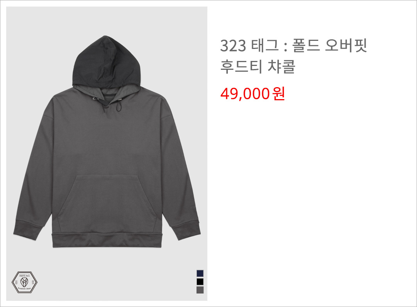Click the '원' currency character in price
Image resolution: width=417 pixels, height=307 pixels.
279,93
